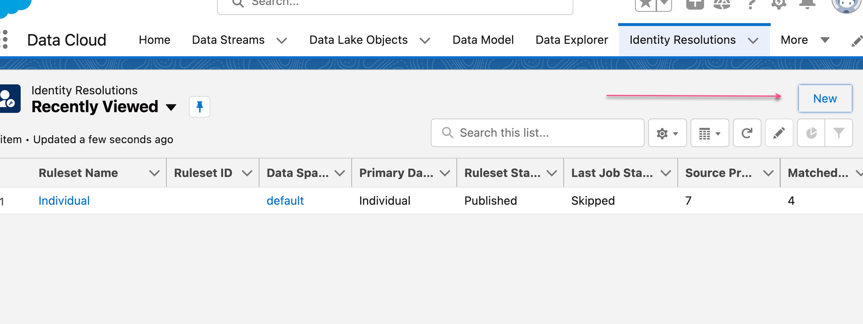Viewport: 863px width, 324px height.
Task: Open the Data Explorer tab
Action: coord(572,40)
